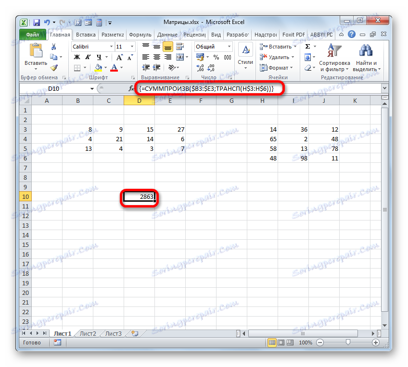Open the Стили cell styles gallery
Screen dimensions: 408x367
245,57
